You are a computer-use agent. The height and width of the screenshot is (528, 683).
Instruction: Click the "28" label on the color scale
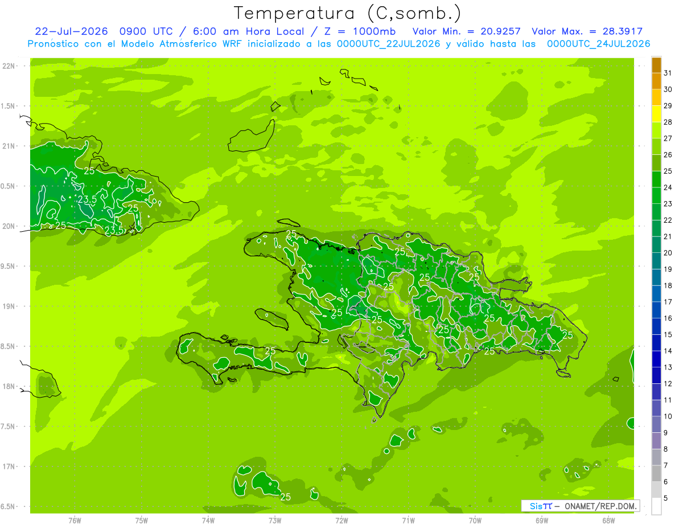point(668,122)
